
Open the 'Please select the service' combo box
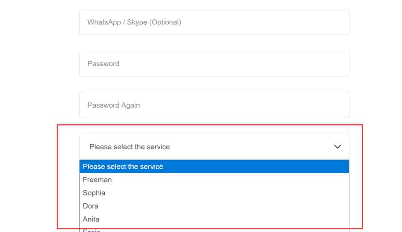[x=214, y=147]
